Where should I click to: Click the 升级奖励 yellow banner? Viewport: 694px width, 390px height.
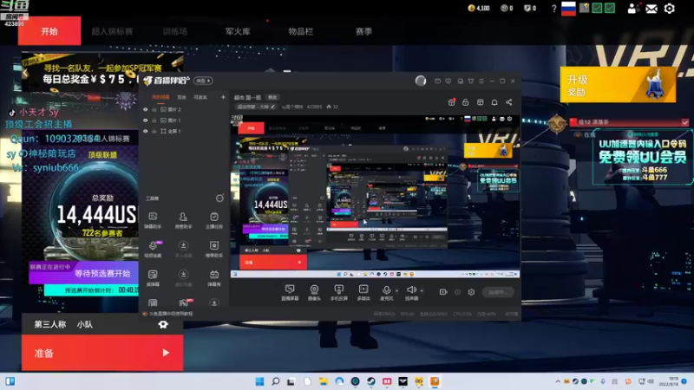pyautogui.click(x=618, y=84)
